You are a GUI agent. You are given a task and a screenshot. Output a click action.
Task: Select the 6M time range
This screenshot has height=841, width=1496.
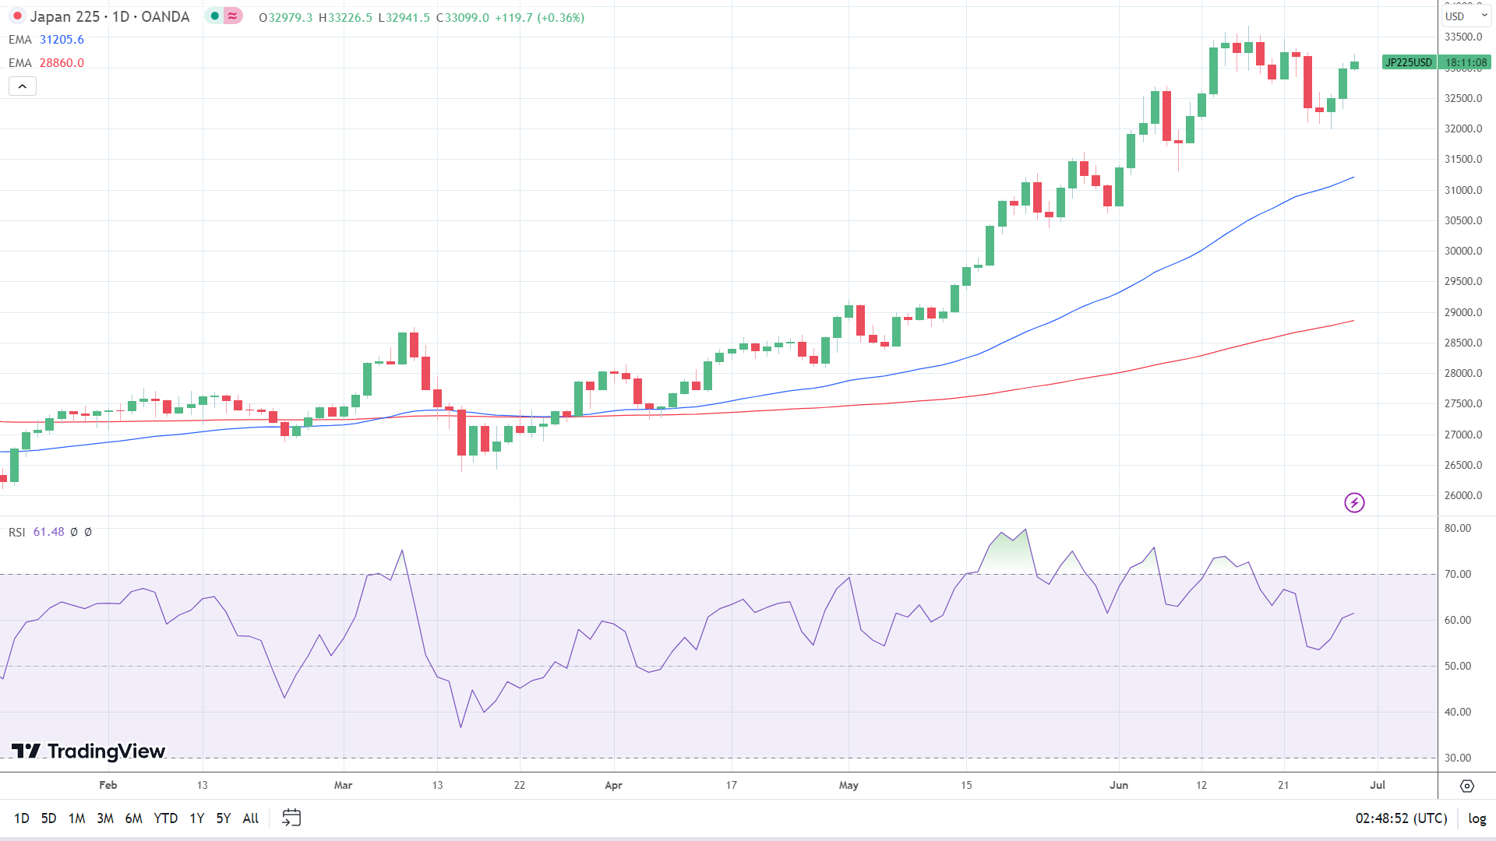pyautogui.click(x=134, y=818)
